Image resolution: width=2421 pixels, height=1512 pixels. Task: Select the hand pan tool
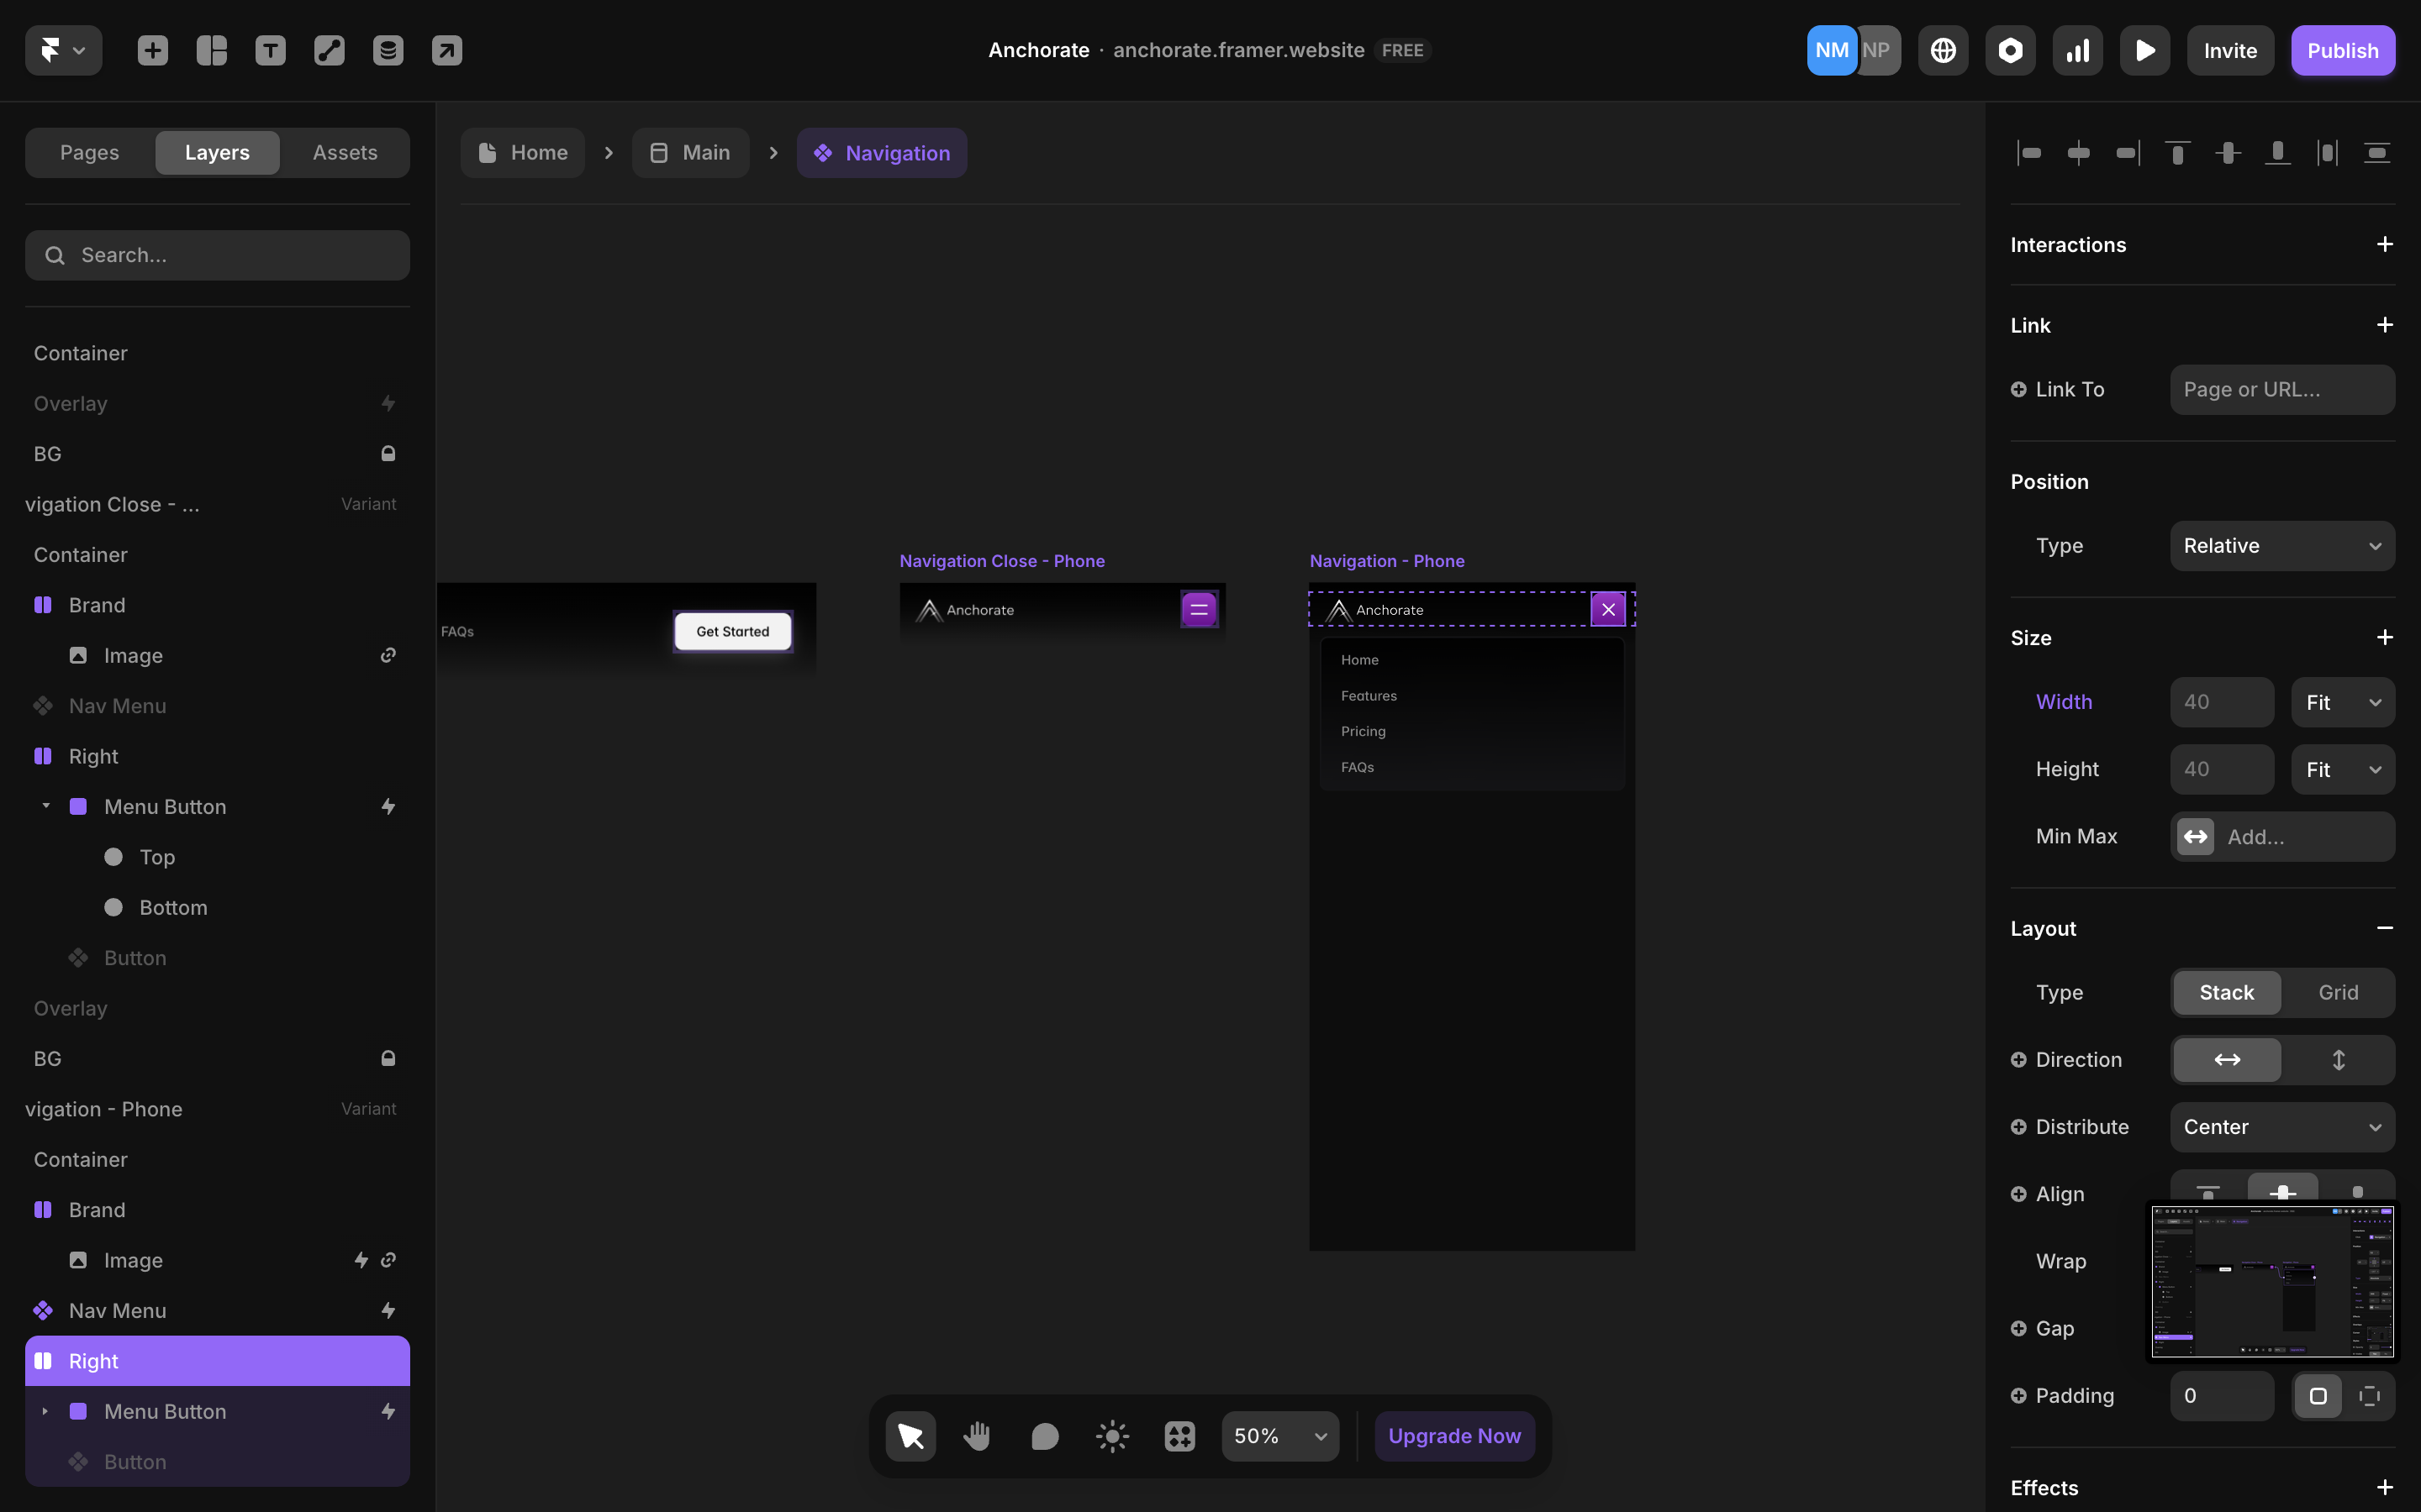tap(978, 1436)
